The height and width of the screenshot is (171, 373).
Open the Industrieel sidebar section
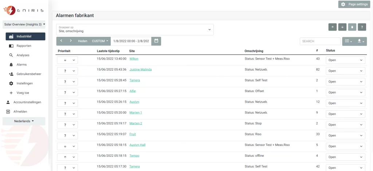click(25, 37)
